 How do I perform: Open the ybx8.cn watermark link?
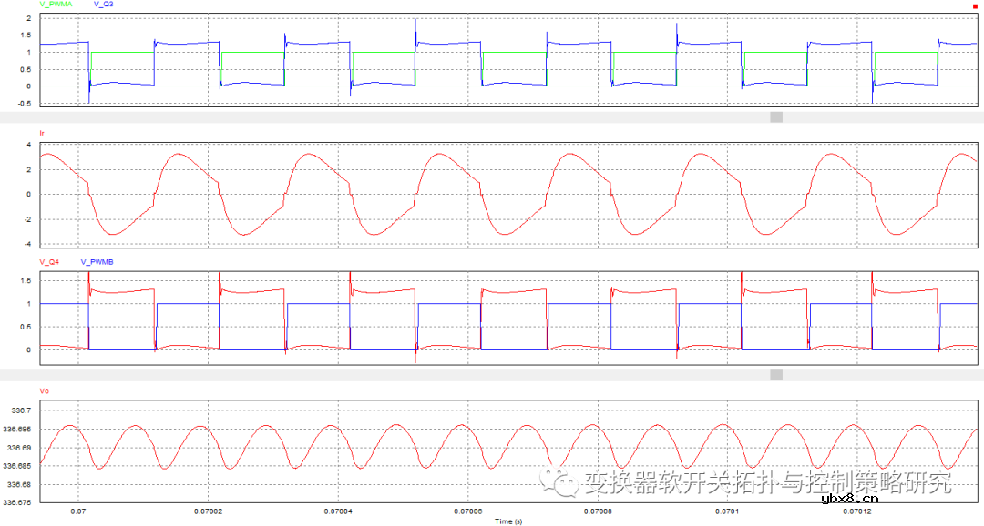point(849,498)
